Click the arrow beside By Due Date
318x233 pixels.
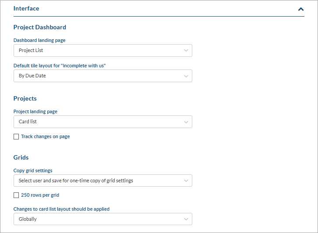click(186, 76)
